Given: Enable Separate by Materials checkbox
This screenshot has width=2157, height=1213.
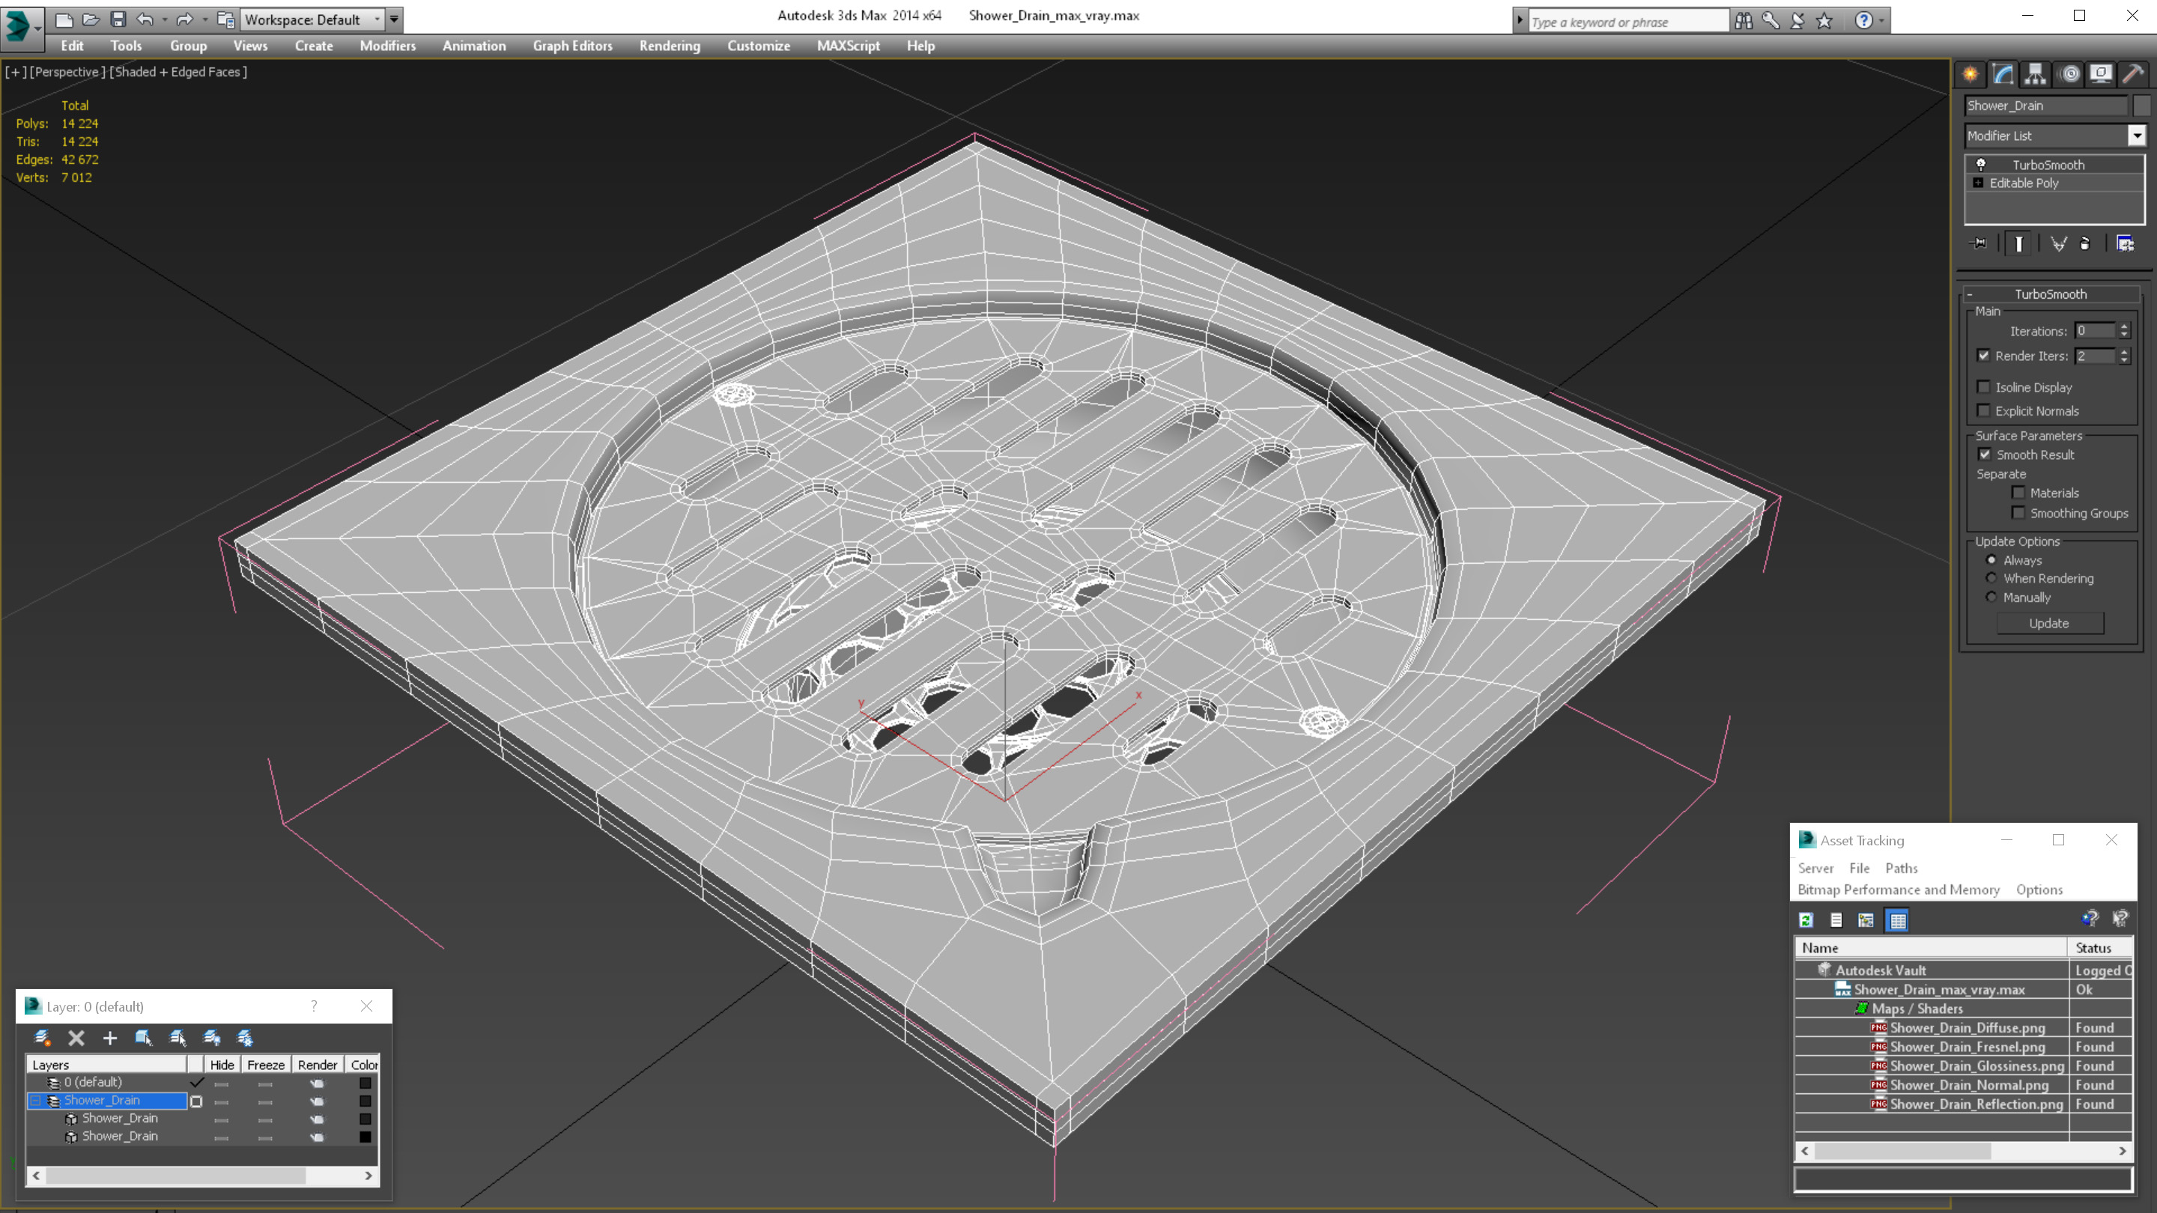Looking at the screenshot, I should pos(2018,493).
